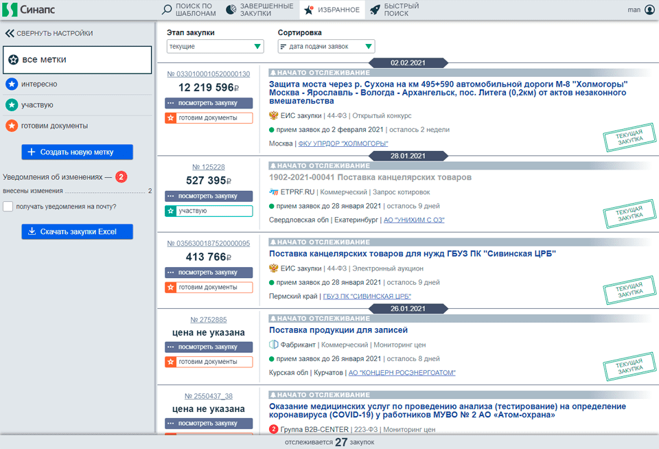Click the rocket icon of Быстрый поиск
The width and height of the screenshot is (659, 449).
click(375, 10)
